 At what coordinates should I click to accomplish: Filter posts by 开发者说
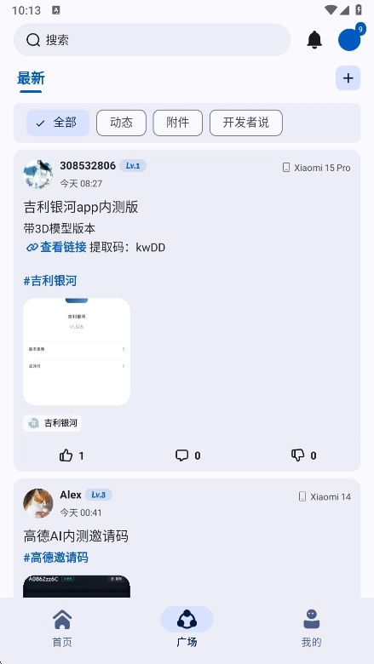pyautogui.click(x=246, y=123)
